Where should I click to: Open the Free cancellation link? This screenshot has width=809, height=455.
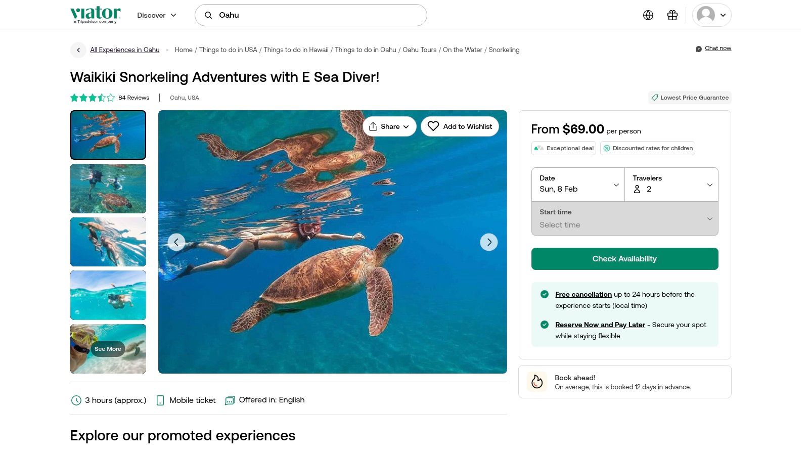point(583,294)
